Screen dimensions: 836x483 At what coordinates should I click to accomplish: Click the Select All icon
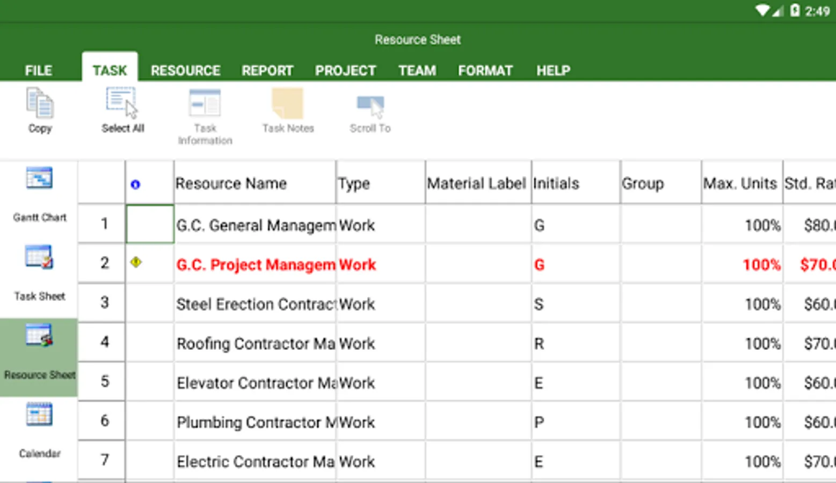pos(122,103)
